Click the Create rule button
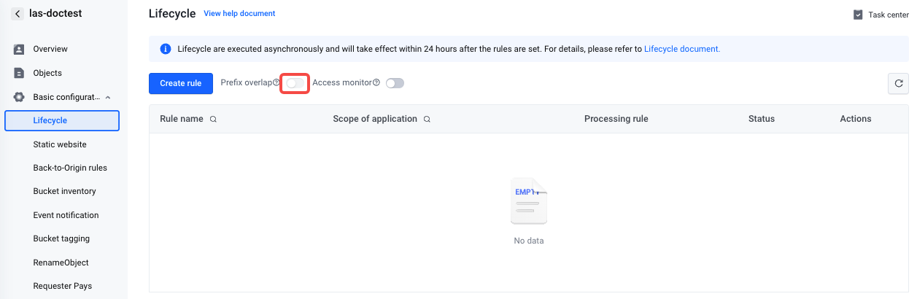 [x=180, y=83]
